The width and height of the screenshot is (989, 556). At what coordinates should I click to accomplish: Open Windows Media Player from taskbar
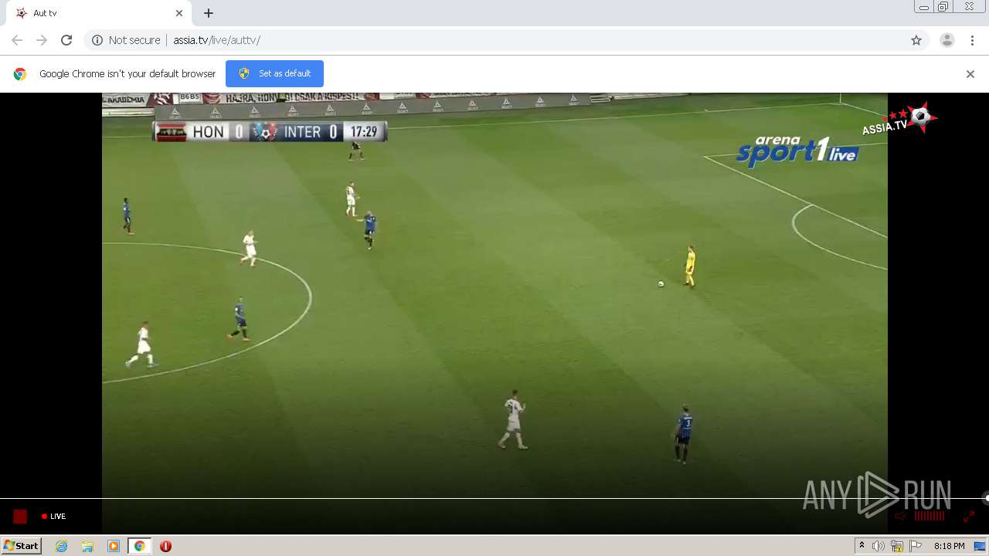click(x=114, y=546)
